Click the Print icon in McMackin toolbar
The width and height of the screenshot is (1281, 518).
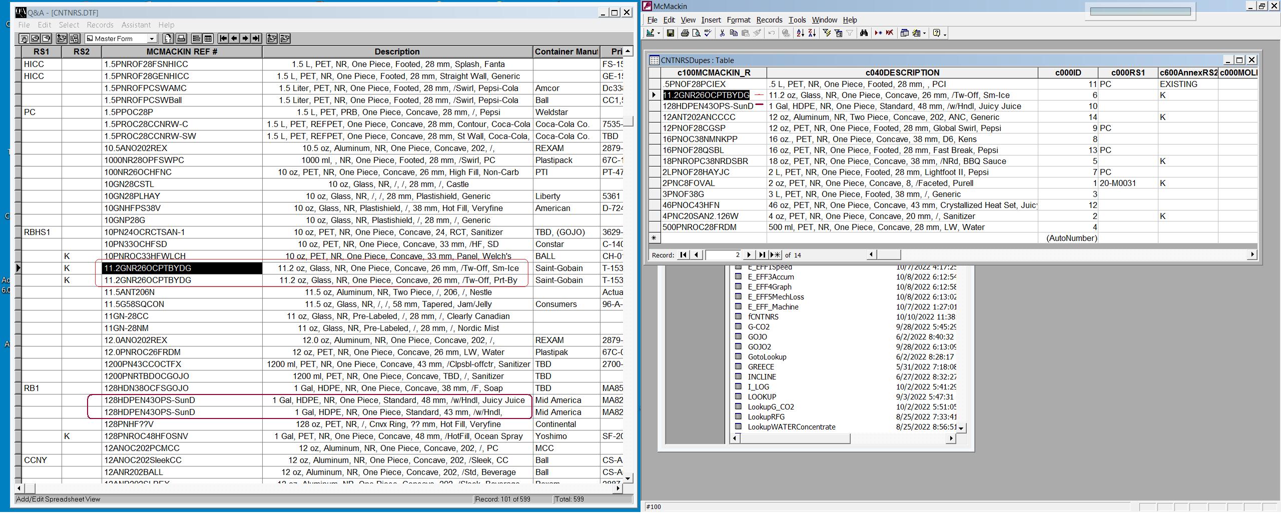(685, 33)
